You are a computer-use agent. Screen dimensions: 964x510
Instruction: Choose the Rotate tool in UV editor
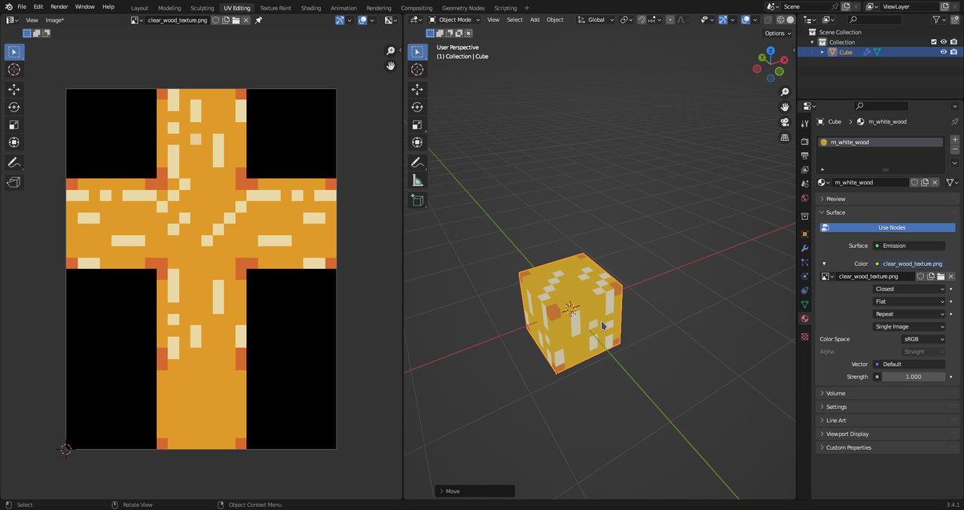[x=14, y=107]
